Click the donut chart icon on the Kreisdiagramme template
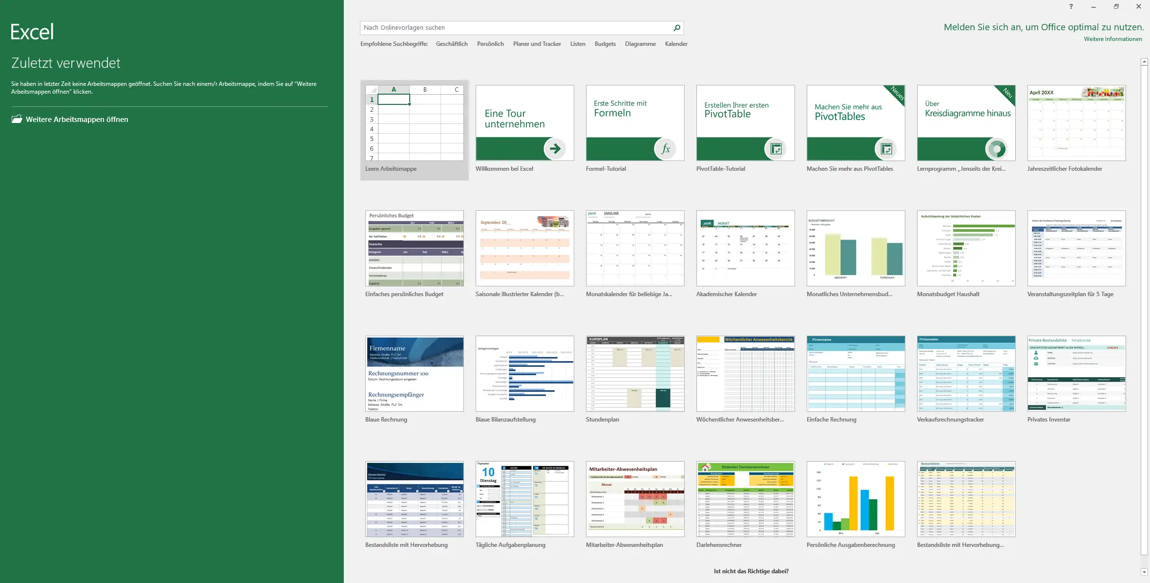 pyautogui.click(x=996, y=149)
